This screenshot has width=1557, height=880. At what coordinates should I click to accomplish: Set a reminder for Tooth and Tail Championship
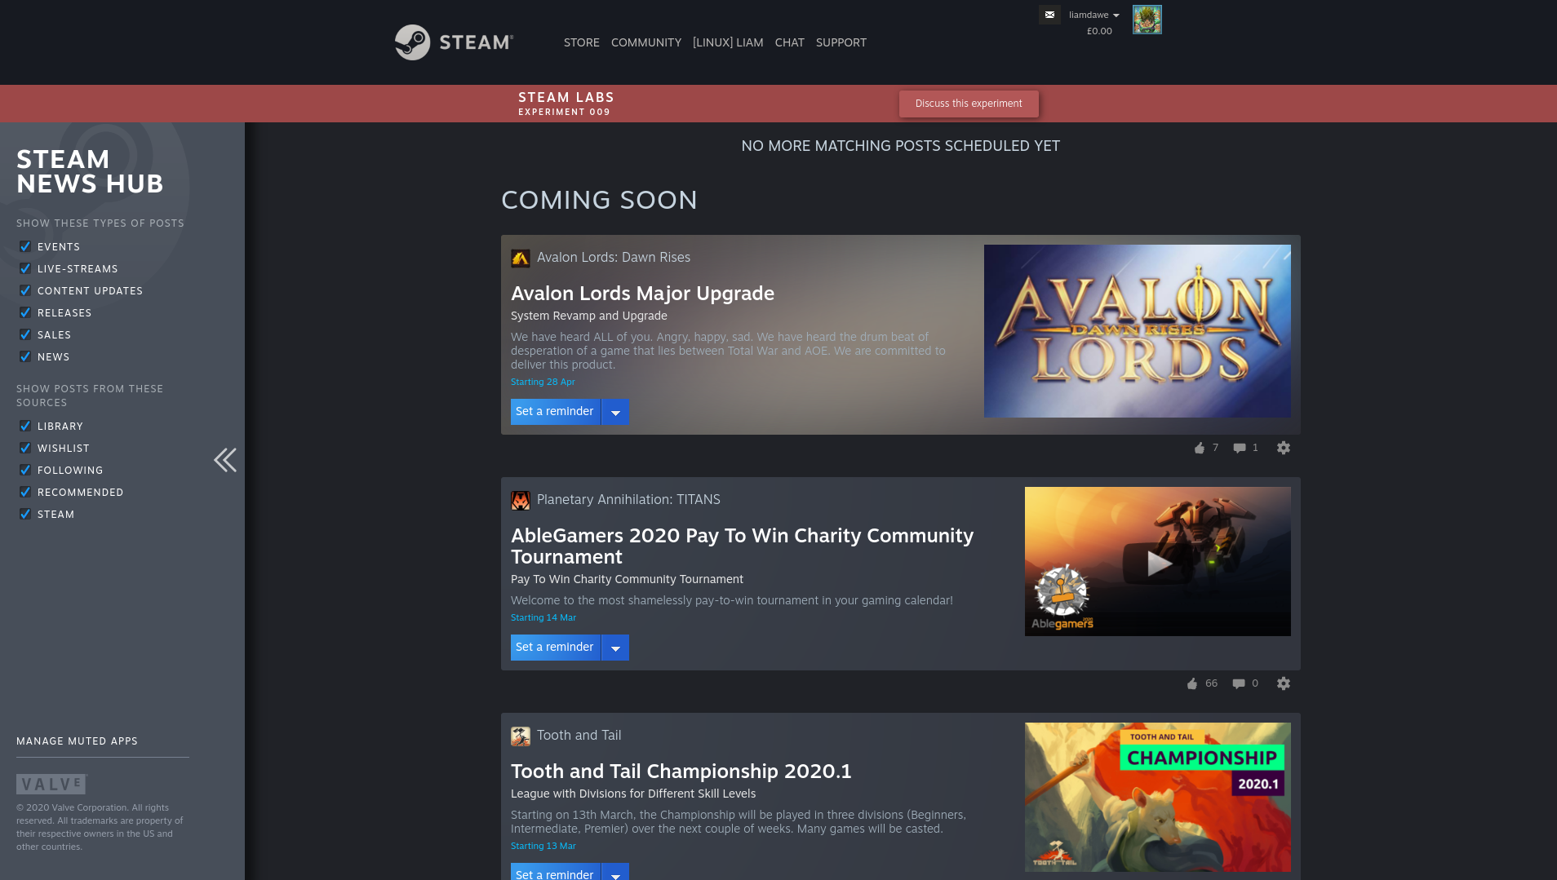point(555,872)
